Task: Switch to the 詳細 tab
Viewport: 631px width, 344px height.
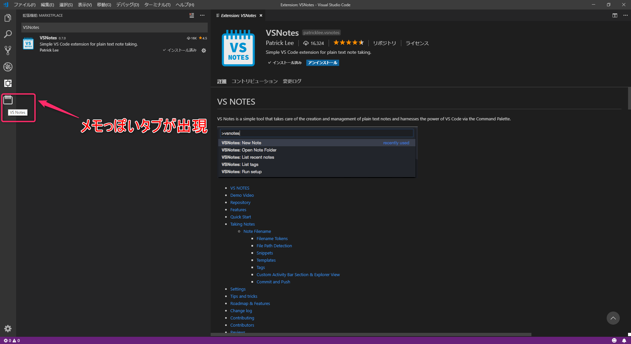Action: [222, 81]
